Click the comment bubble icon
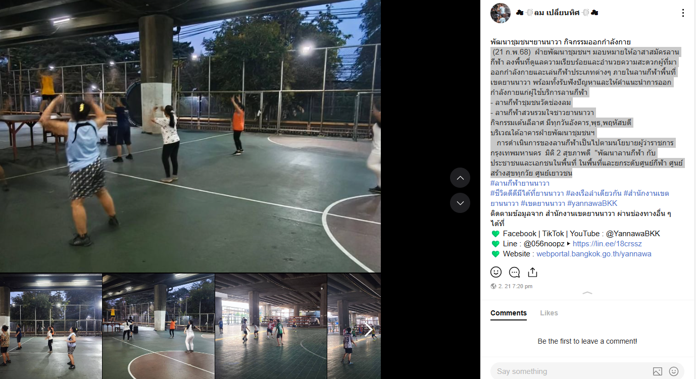 click(x=514, y=272)
